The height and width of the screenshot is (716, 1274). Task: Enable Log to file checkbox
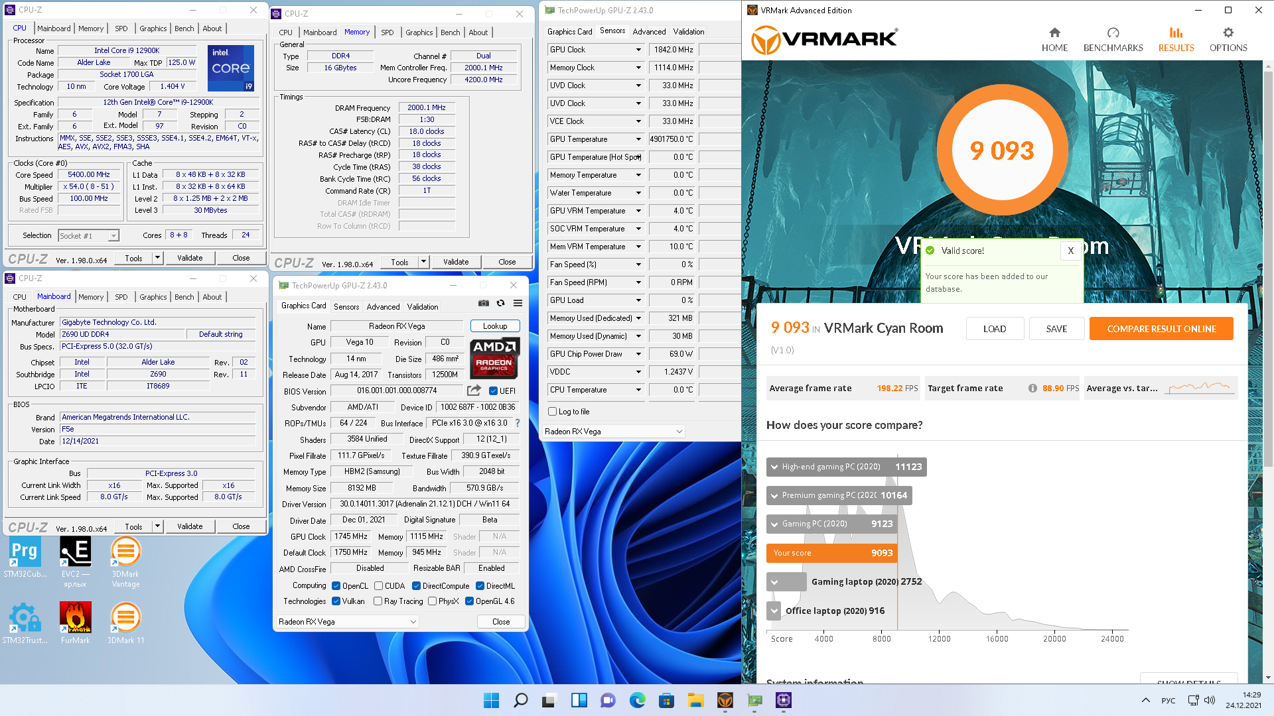pos(552,412)
